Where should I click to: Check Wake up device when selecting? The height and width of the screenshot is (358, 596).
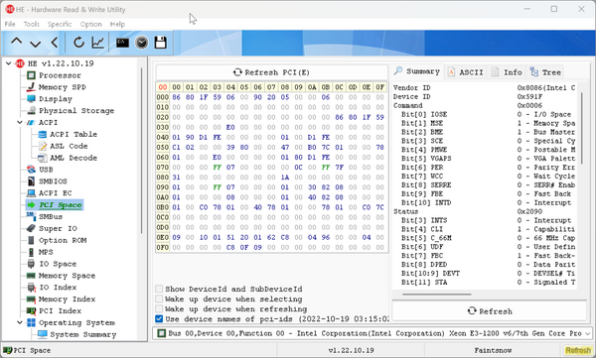click(x=159, y=298)
